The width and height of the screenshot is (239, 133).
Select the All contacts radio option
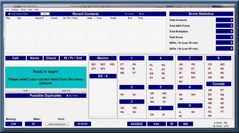point(140,14)
